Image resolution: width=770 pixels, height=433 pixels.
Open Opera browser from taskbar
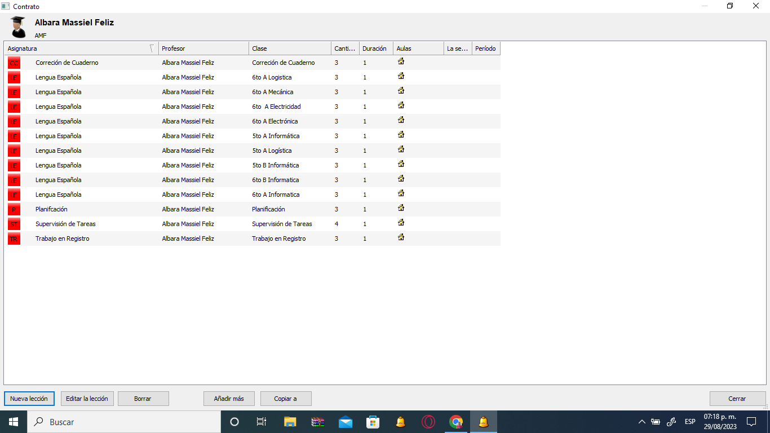[428, 422]
